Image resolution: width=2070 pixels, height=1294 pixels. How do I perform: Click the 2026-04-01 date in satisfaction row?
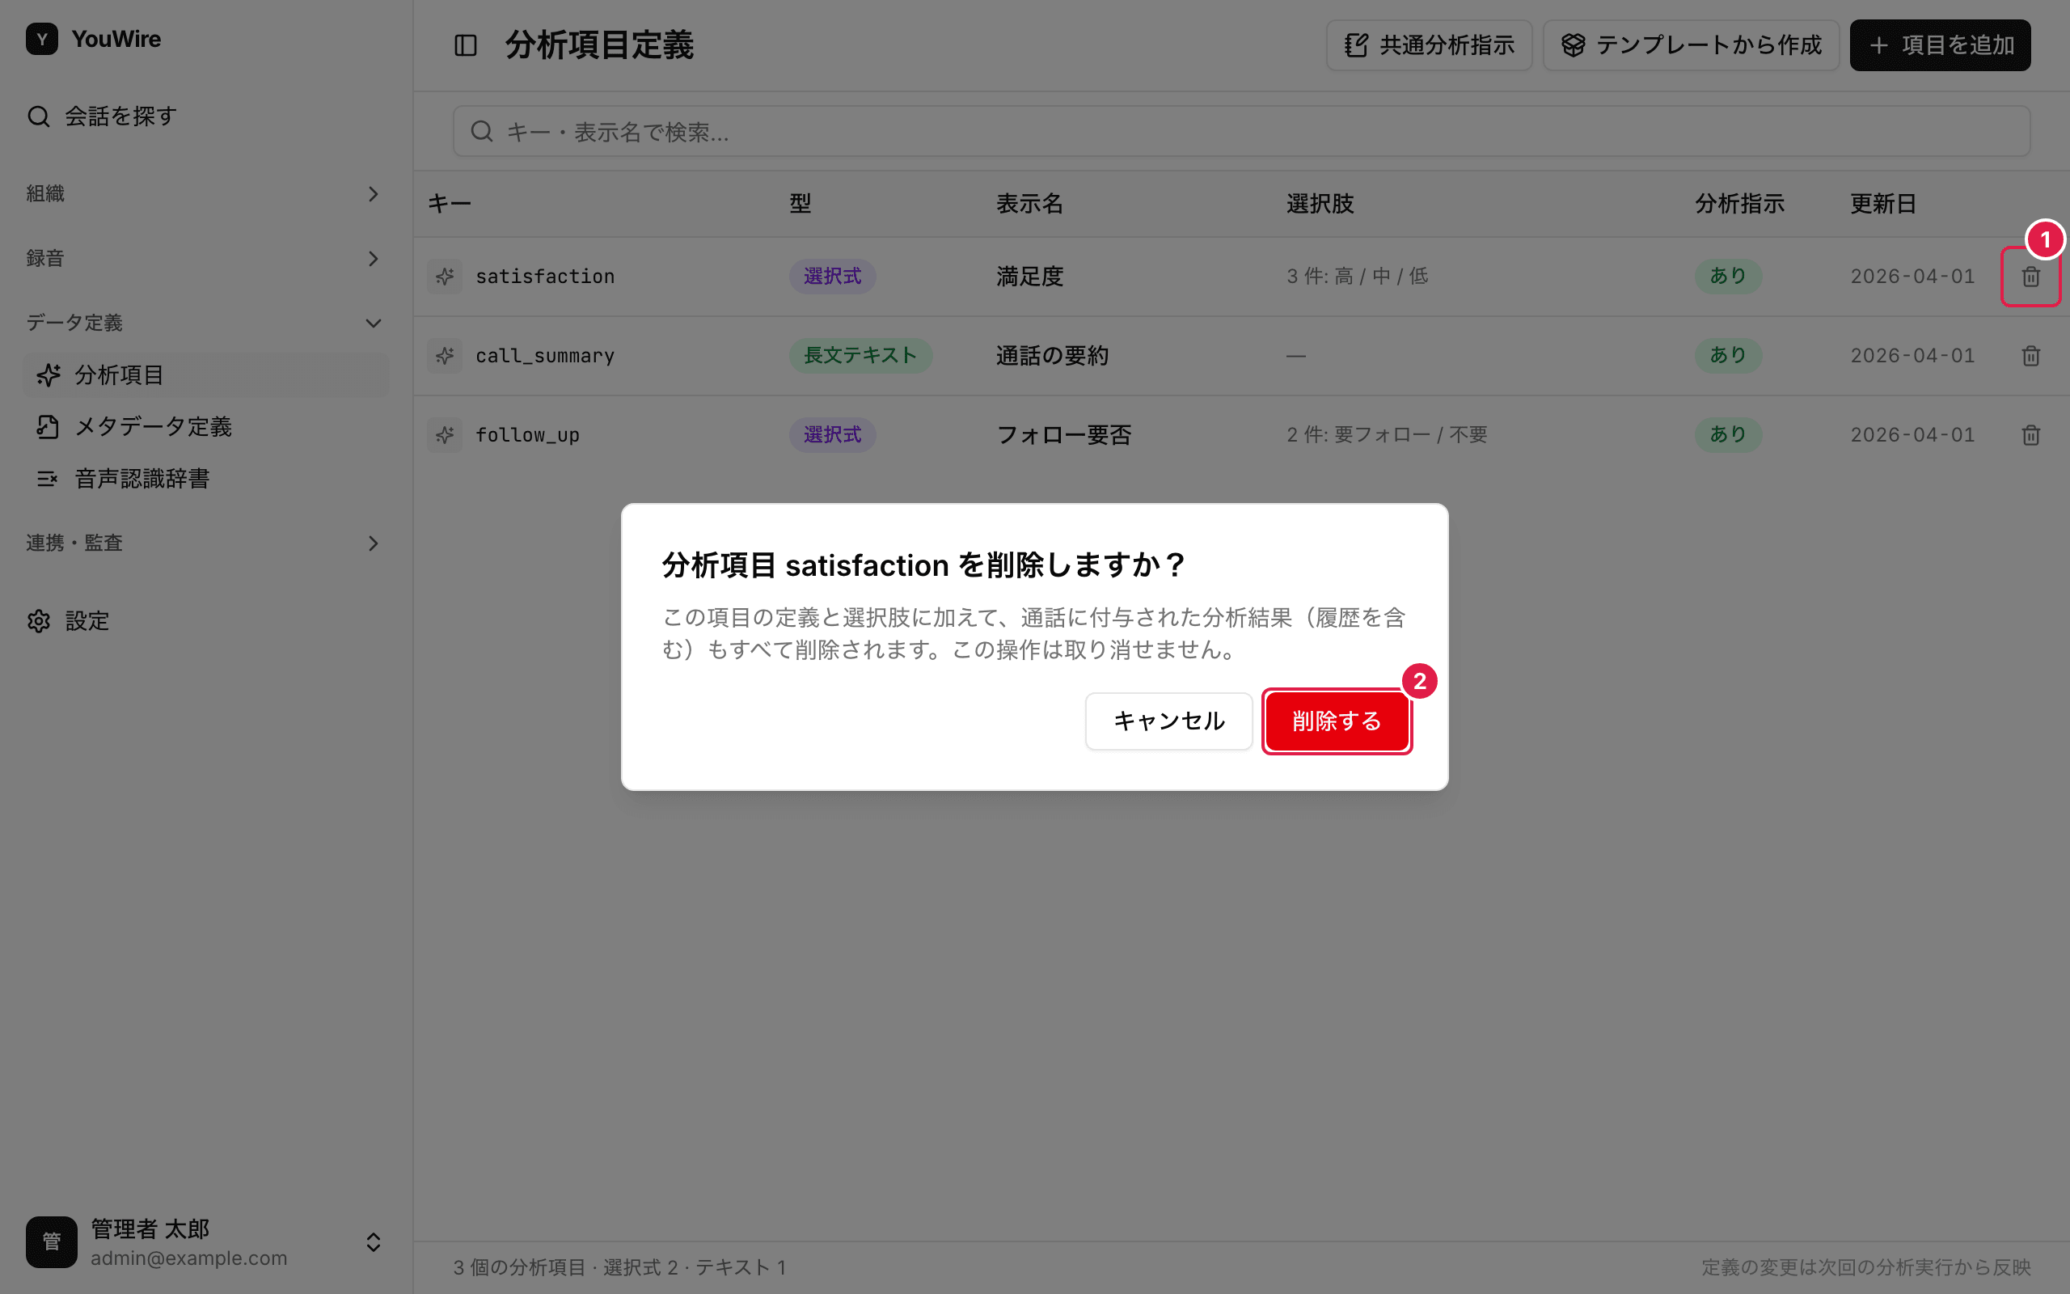point(1912,277)
